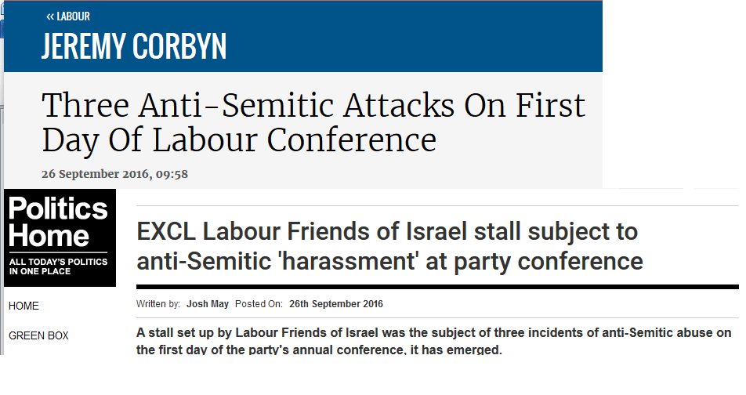The height and width of the screenshot is (395, 746).
Task: Go to HOME in sidebar menu
Action: pos(24,306)
